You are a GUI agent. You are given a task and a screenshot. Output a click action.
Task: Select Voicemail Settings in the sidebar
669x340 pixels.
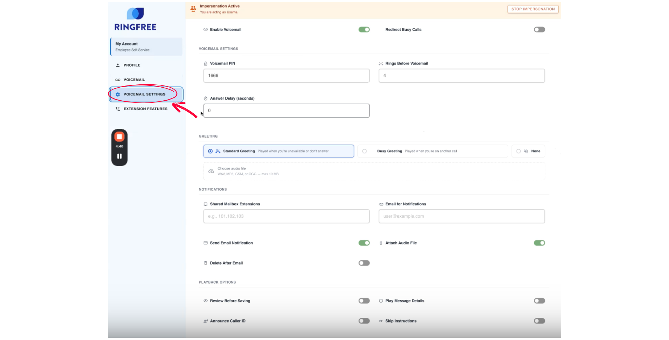144,94
